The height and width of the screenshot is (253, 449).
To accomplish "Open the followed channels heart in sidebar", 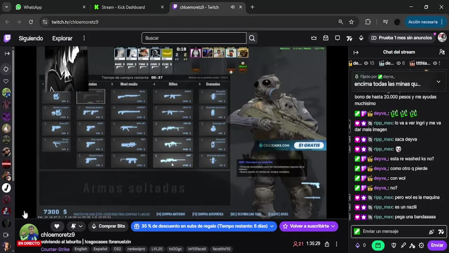I will click(6, 81).
